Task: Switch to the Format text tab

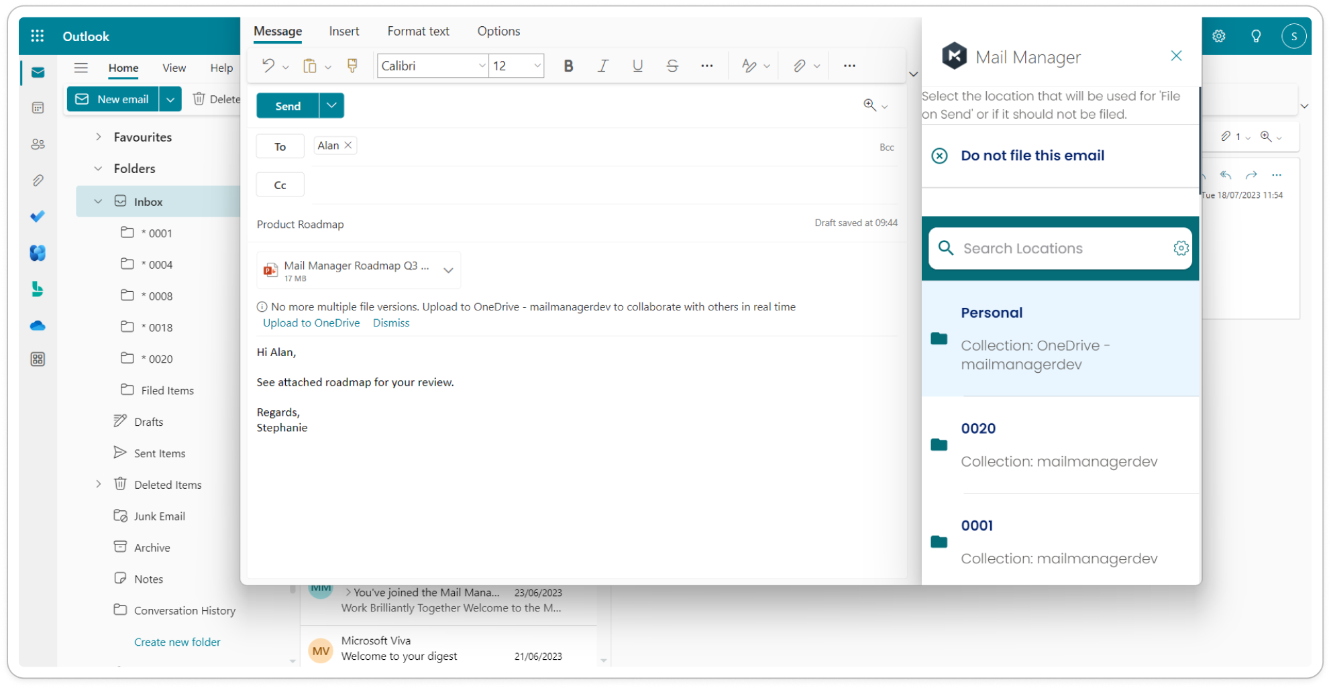Action: [x=419, y=31]
